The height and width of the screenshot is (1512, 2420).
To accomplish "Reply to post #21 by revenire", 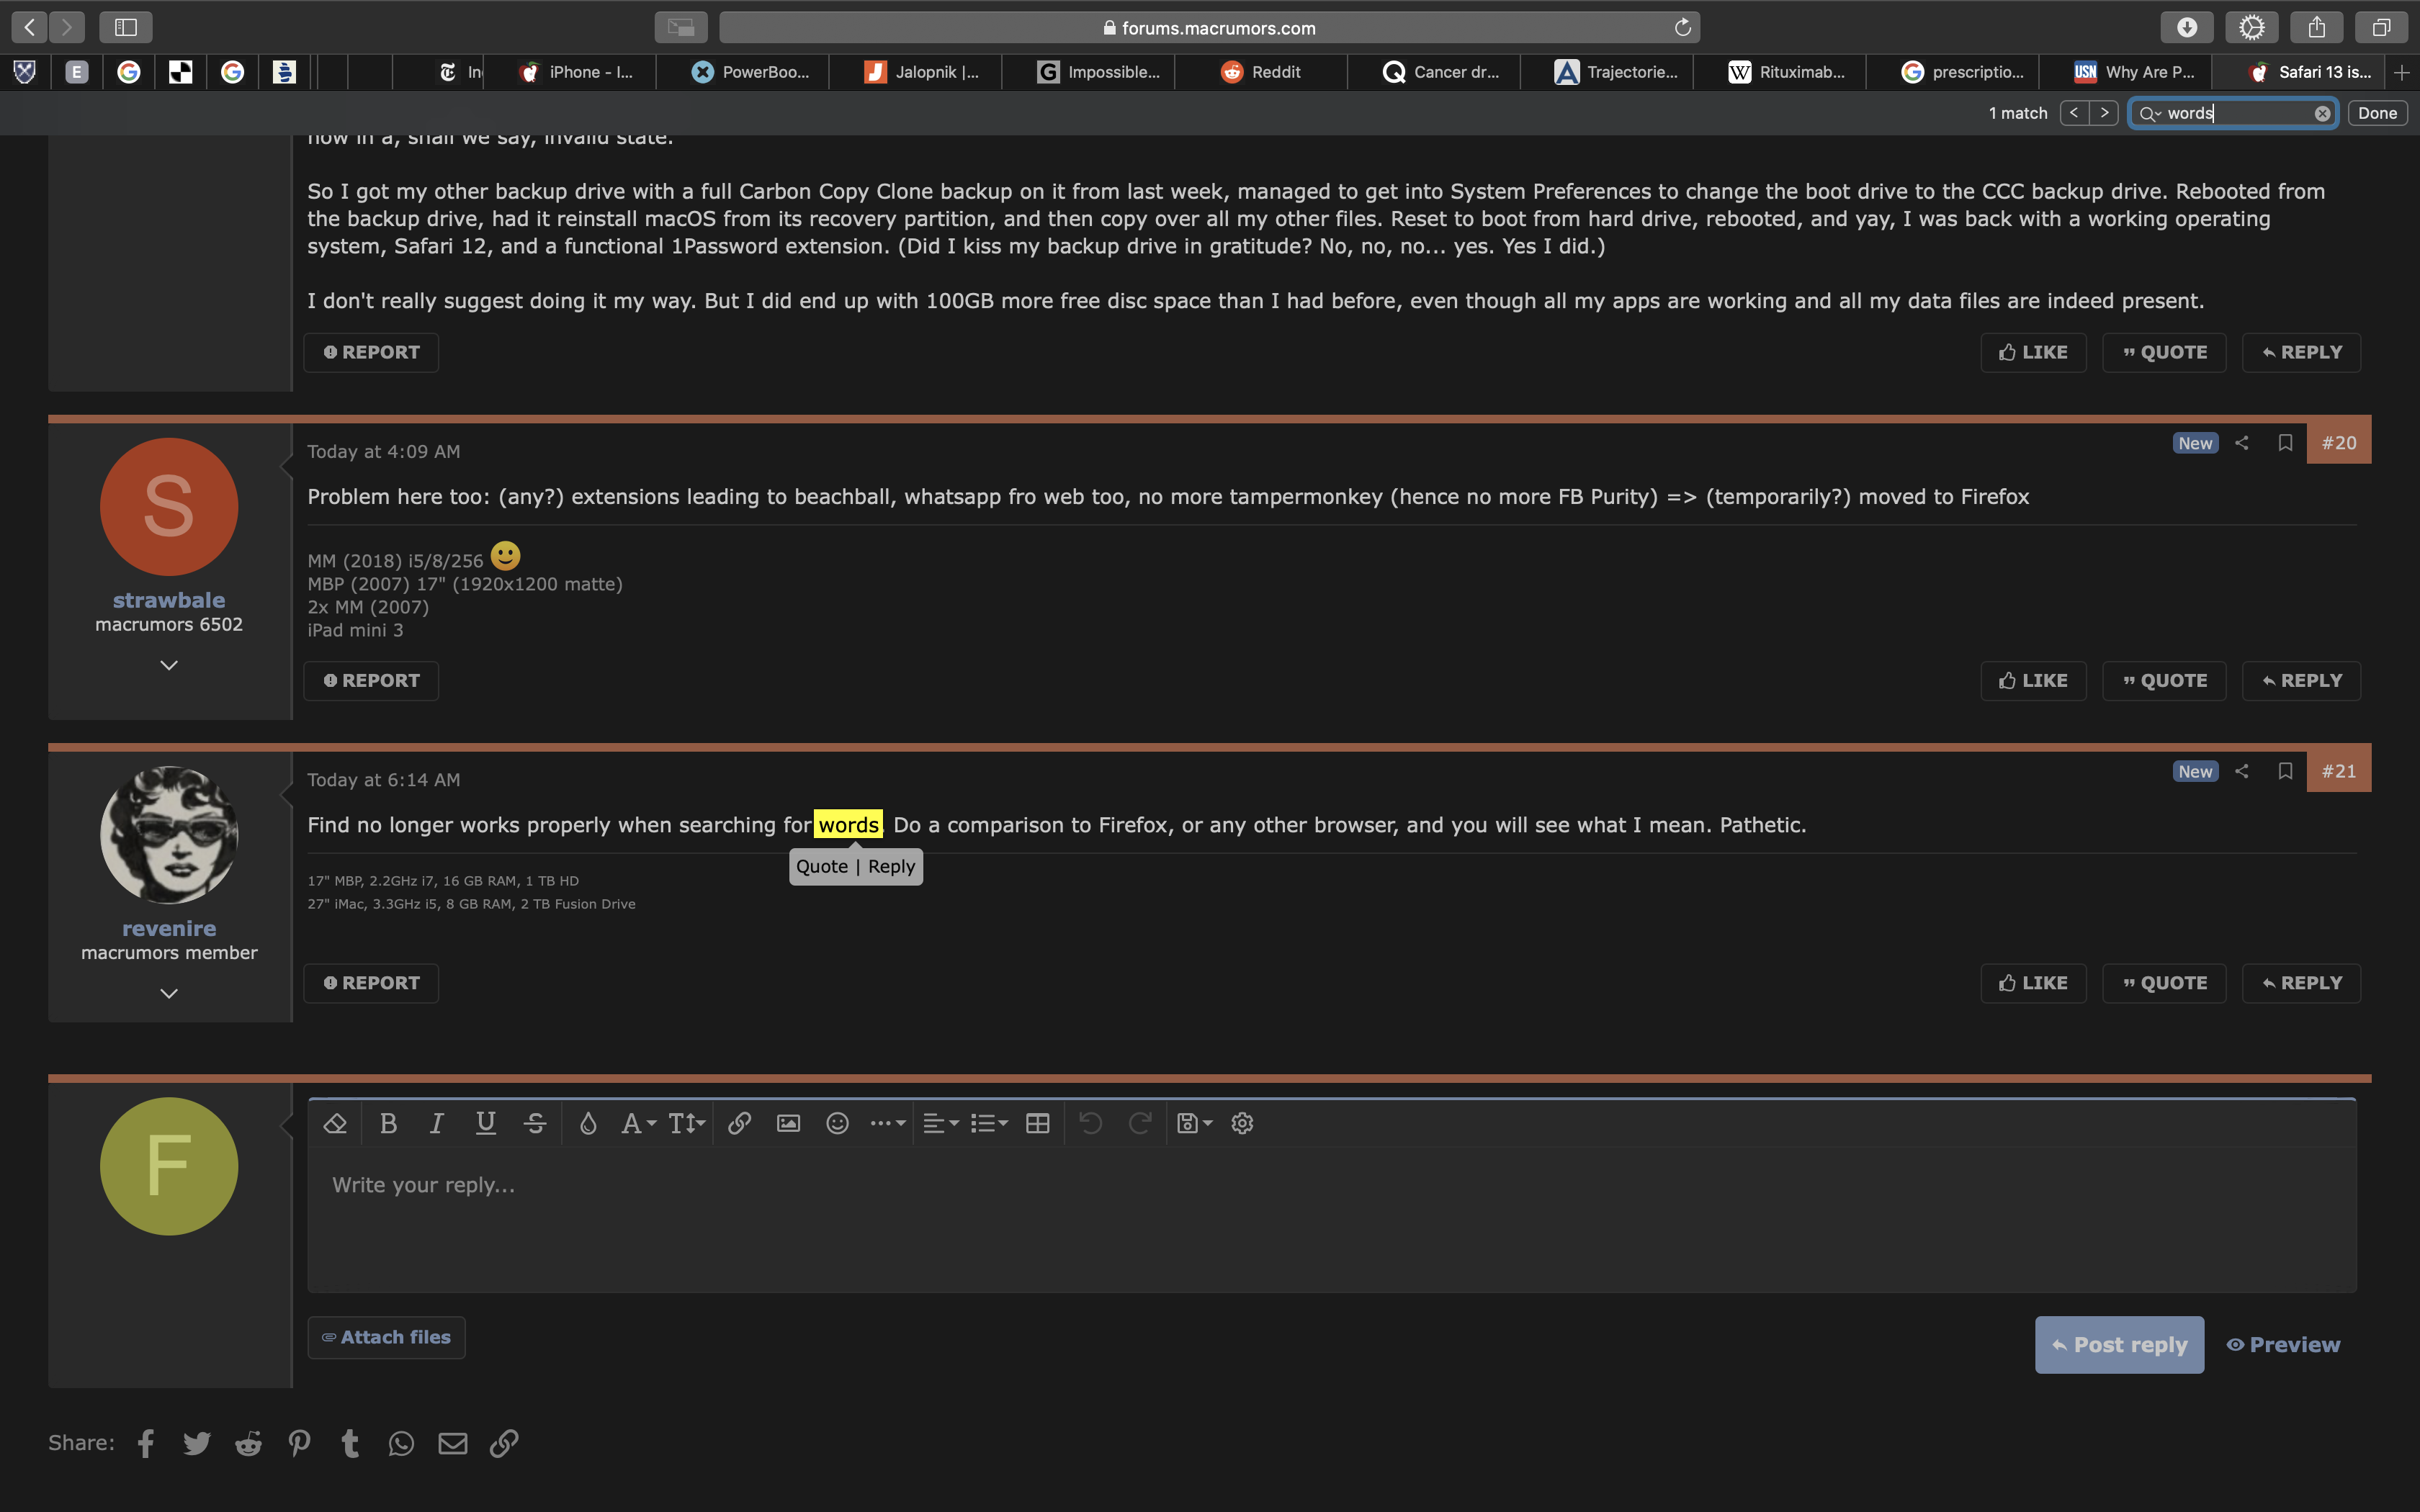I will tap(2301, 983).
